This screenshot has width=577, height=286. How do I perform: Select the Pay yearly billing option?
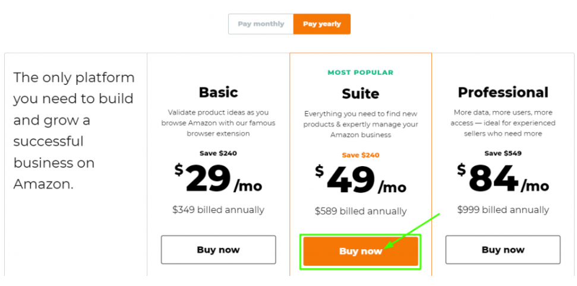(322, 24)
